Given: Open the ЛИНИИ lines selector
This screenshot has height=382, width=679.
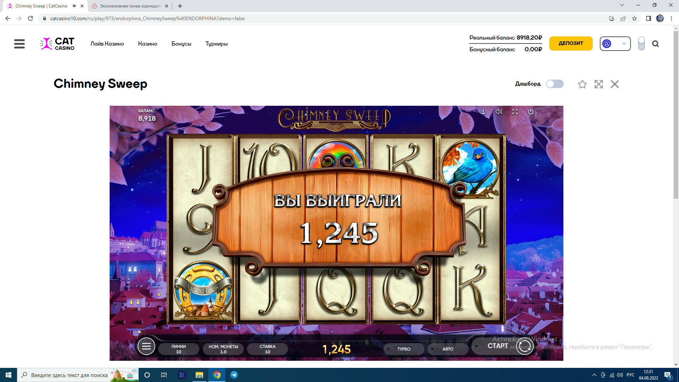Looking at the screenshot, I should (179, 349).
